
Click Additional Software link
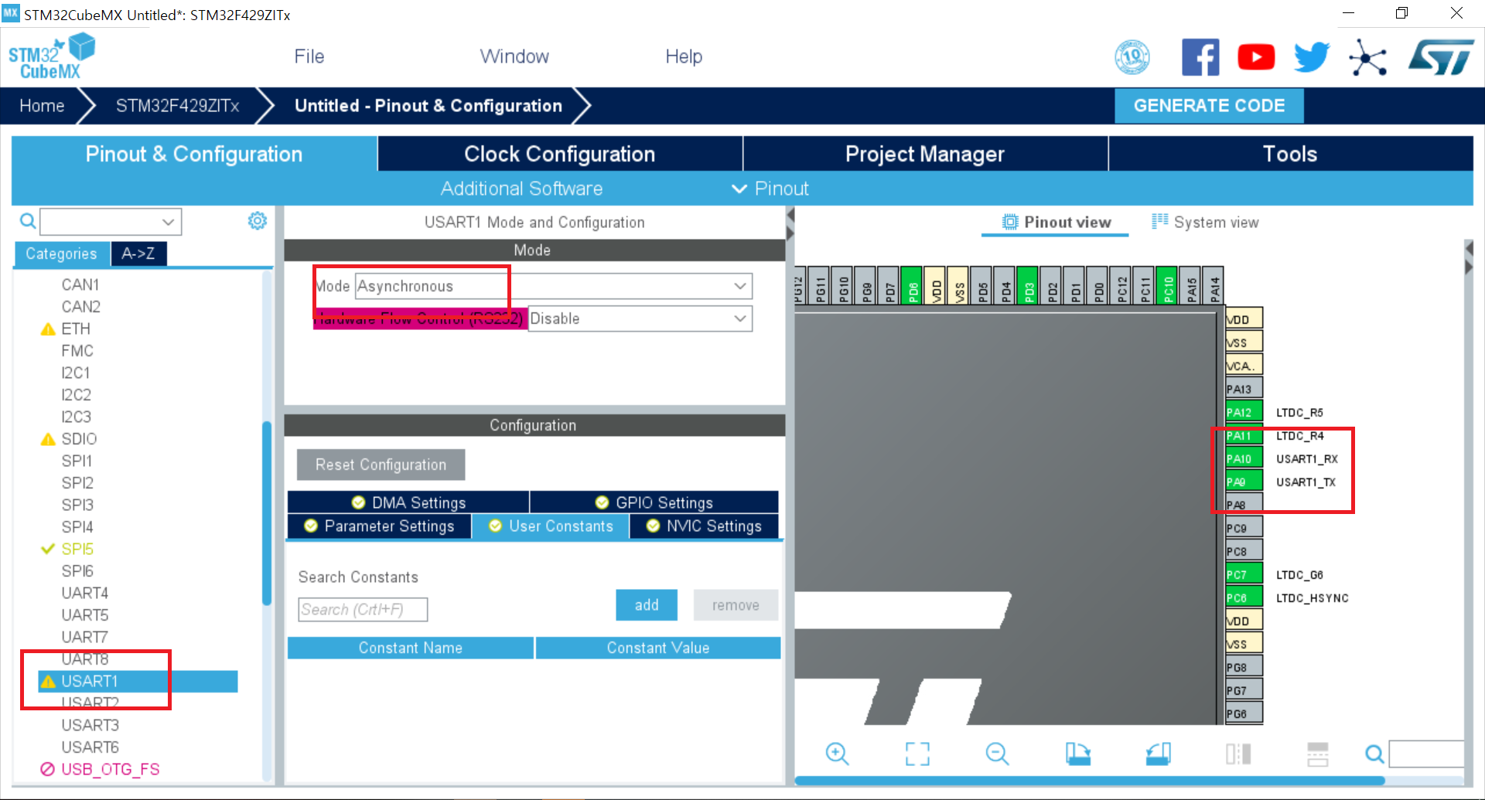[521, 189]
